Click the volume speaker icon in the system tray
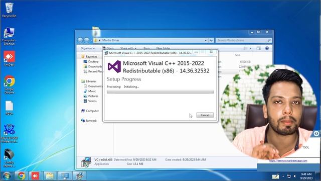Image resolution: width=321 pixels, height=181 pixels. pyautogui.click(x=295, y=176)
